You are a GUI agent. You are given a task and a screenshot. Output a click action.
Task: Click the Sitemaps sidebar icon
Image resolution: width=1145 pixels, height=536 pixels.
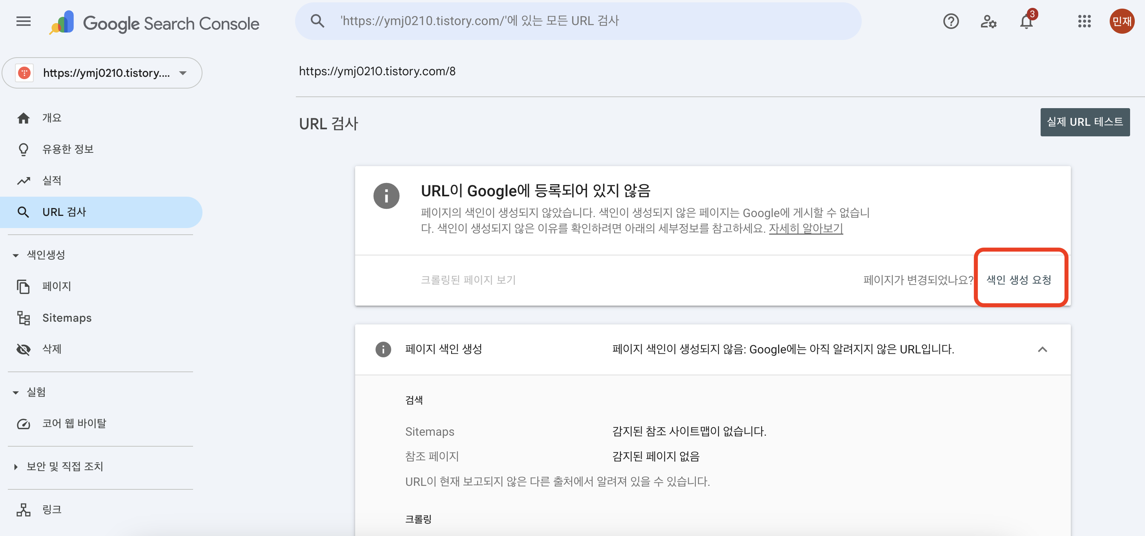[23, 318]
